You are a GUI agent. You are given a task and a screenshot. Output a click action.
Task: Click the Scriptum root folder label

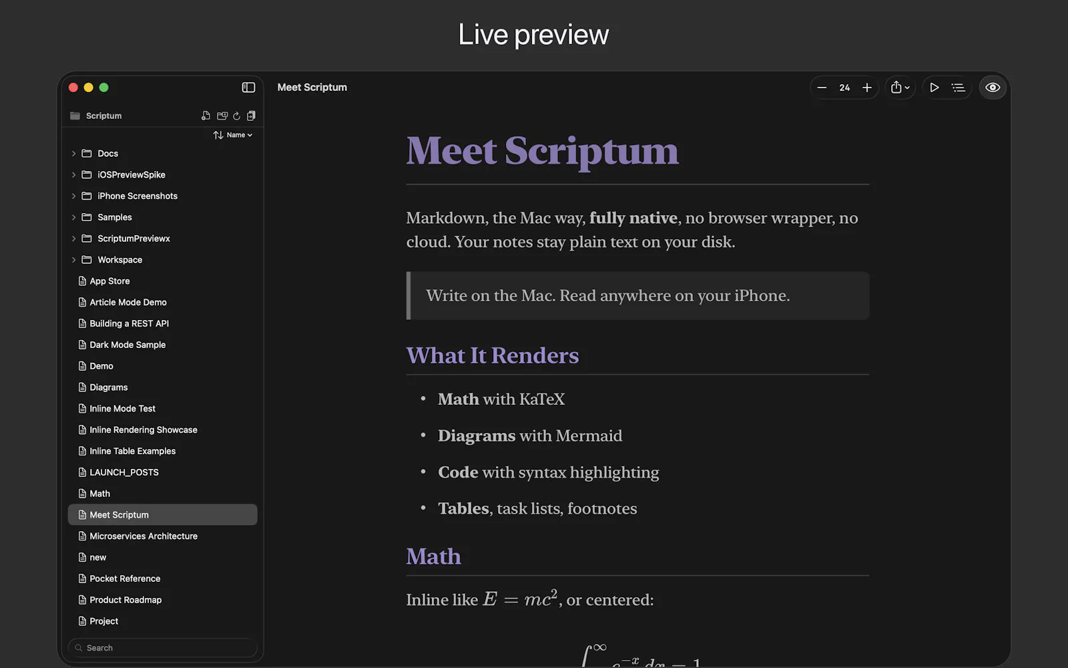coord(103,116)
